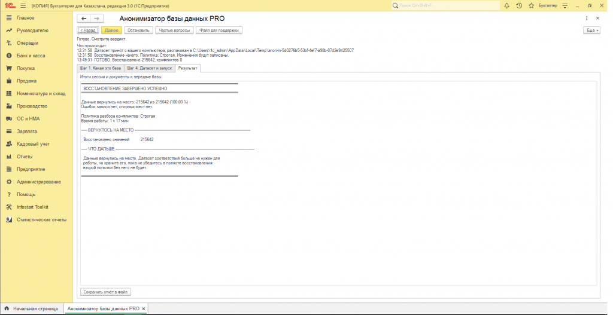Click the ОС и НМА truck icon
This screenshot has height=315, width=613.
click(9, 119)
